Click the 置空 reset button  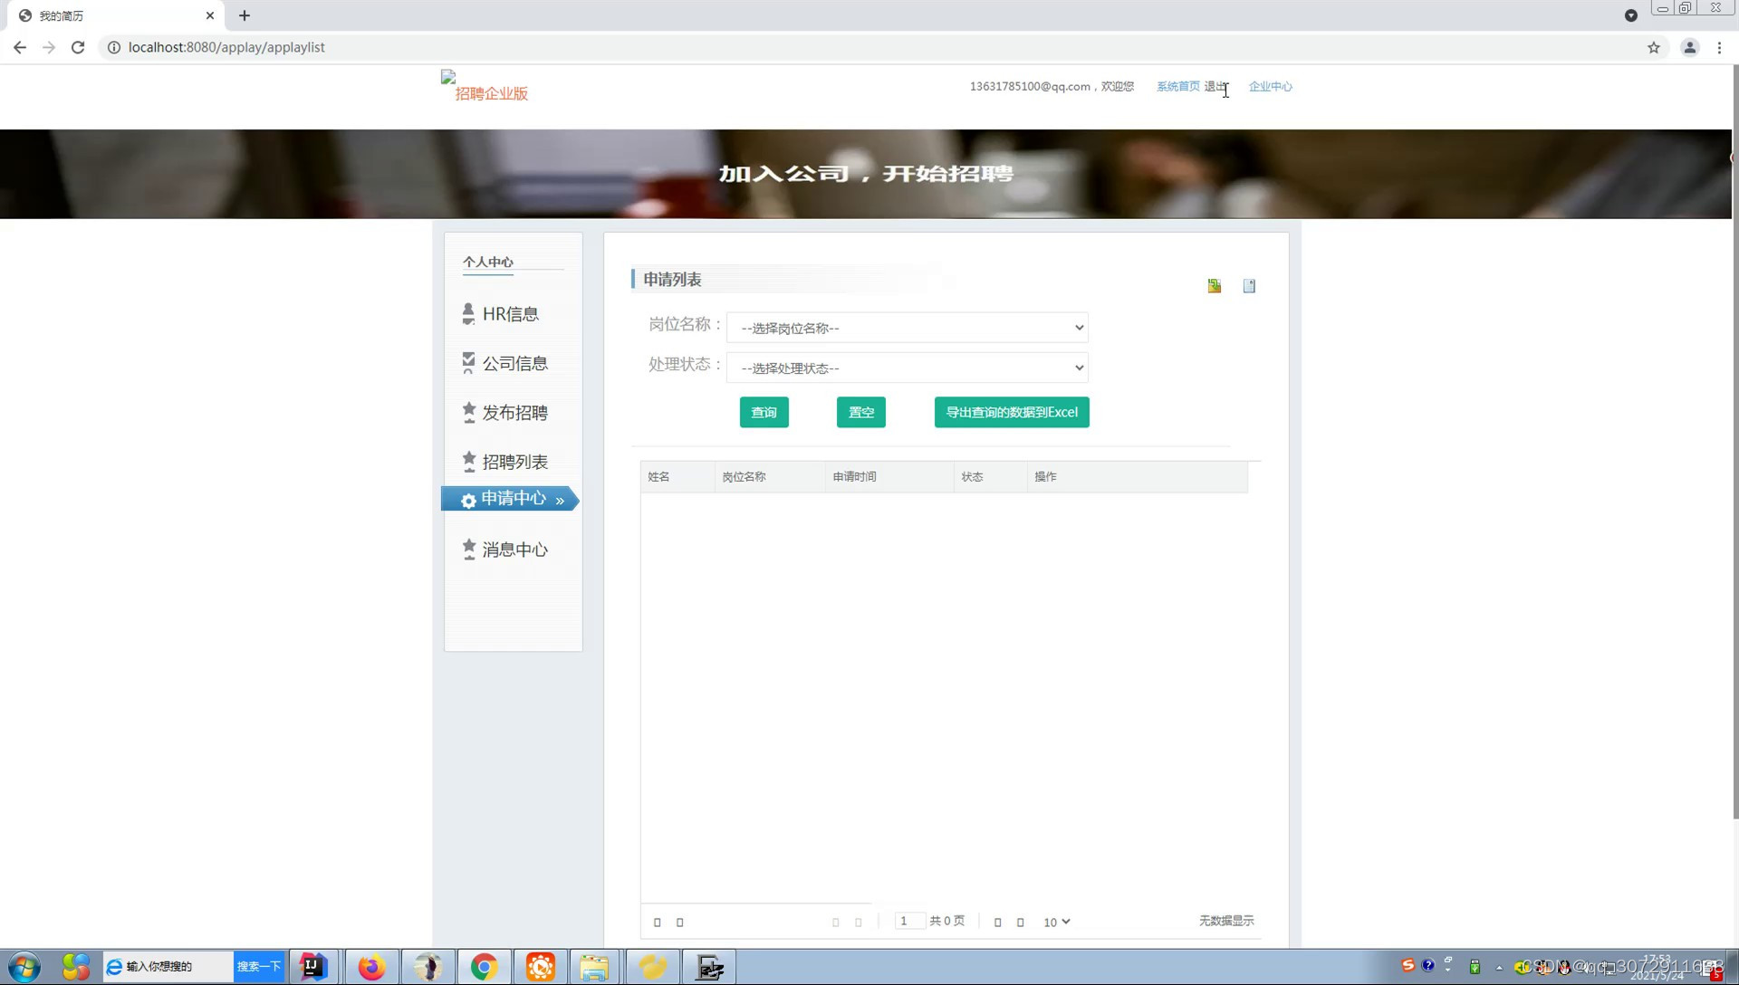point(860,412)
